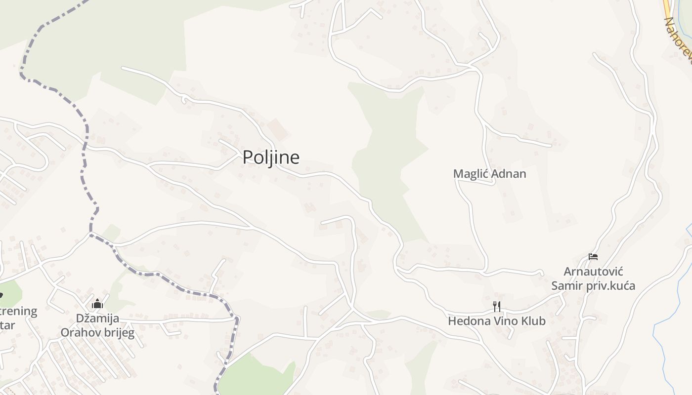Click the Nahorevo street name label

pos(678,40)
